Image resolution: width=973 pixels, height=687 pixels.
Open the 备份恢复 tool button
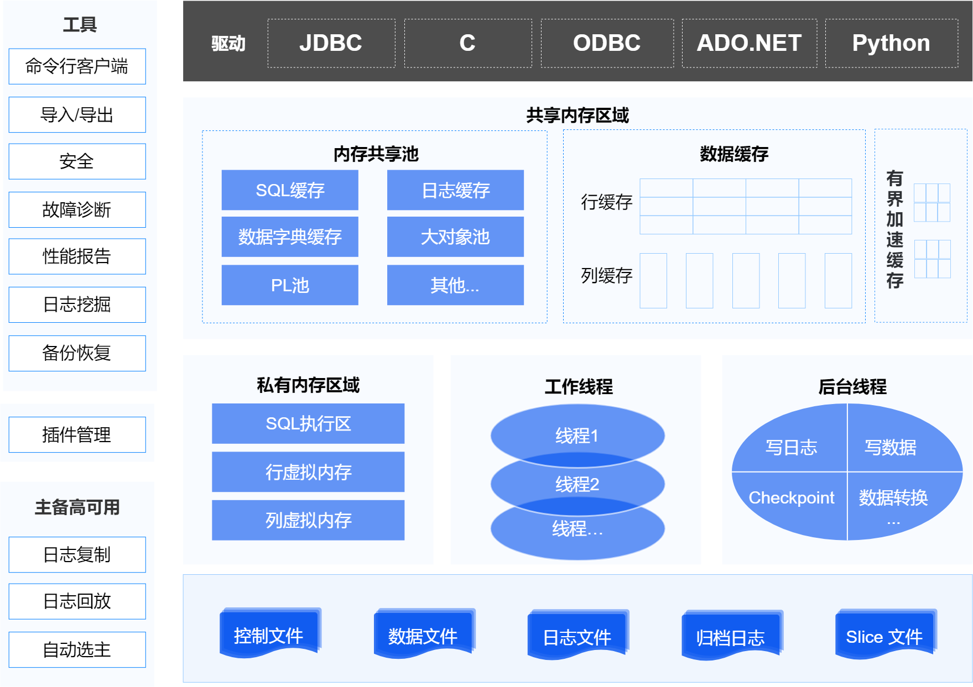click(x=77, y=353)
